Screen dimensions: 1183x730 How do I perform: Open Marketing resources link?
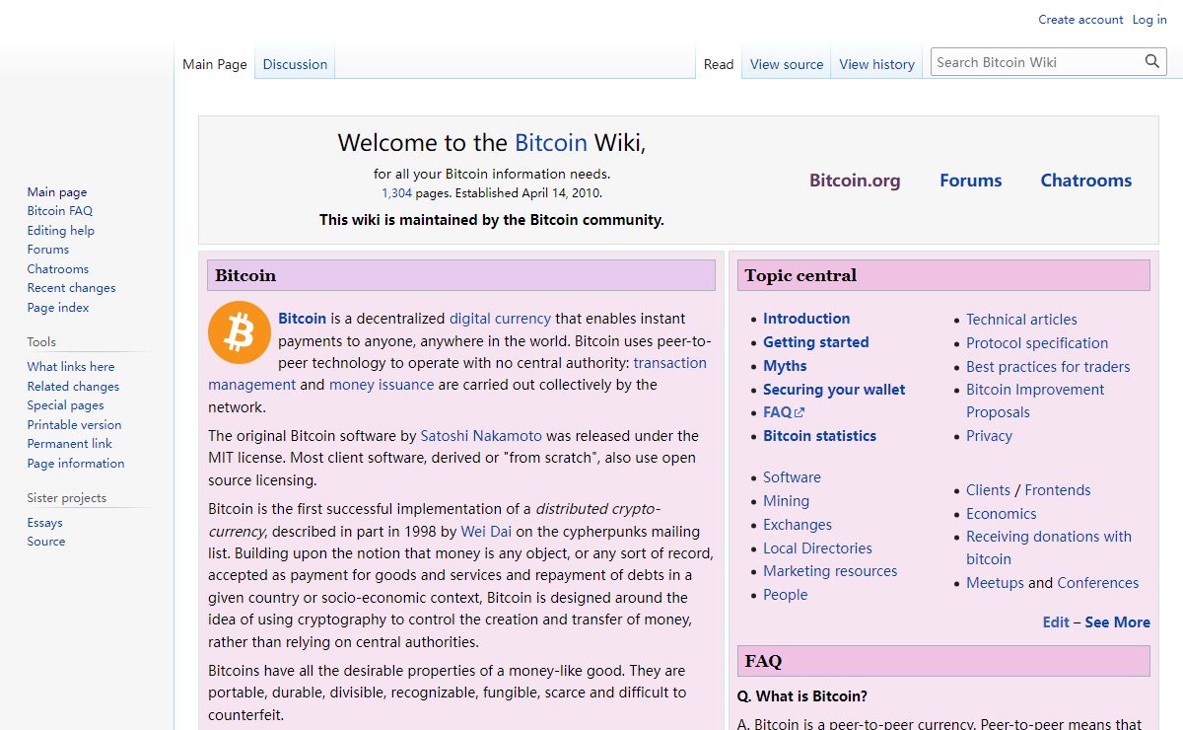point(830,571)
